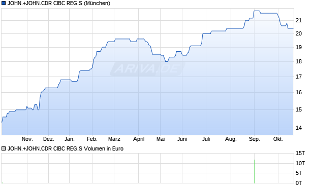The image size is (315, 188).
Task: Click the volume axis label 5T
Action: coord(299,173)
